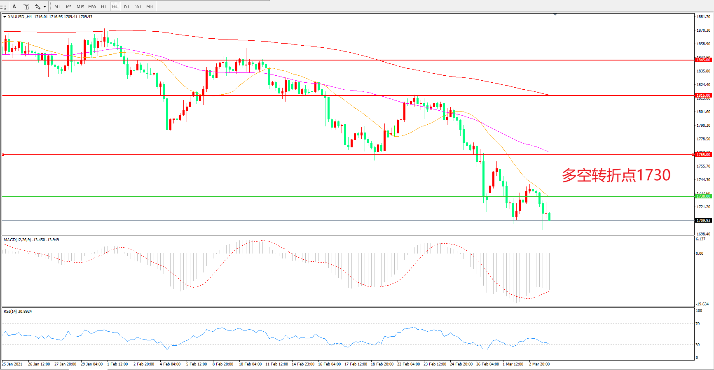Switch chart to D1 timeframe

(126, 7)
